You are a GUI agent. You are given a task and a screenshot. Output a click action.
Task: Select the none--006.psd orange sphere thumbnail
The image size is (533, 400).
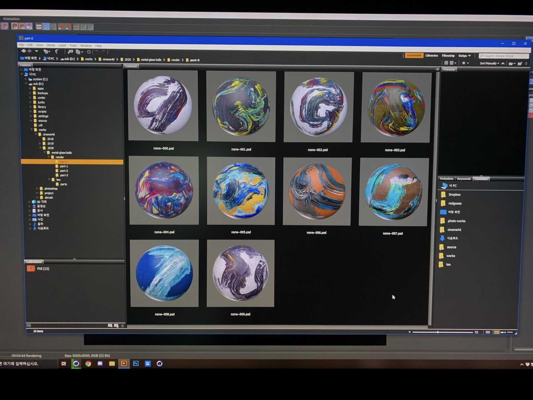click(317, 192)
